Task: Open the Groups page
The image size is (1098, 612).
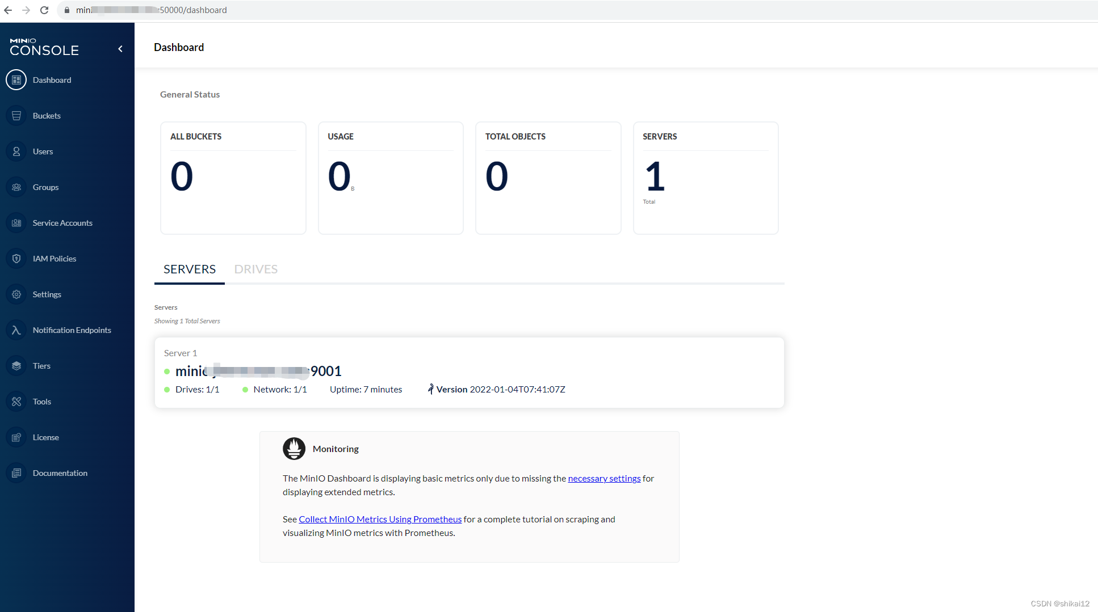Action: point(45,187)
